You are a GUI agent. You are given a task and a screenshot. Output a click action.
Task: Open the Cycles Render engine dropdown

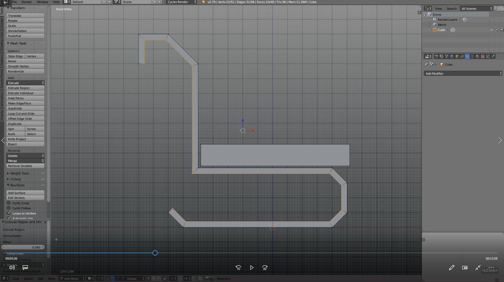pos(181,2)
